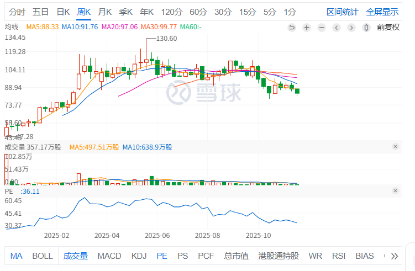
Task: Open the 前复权 price adjustment dropdown
Action: click(x=388, y=27)
